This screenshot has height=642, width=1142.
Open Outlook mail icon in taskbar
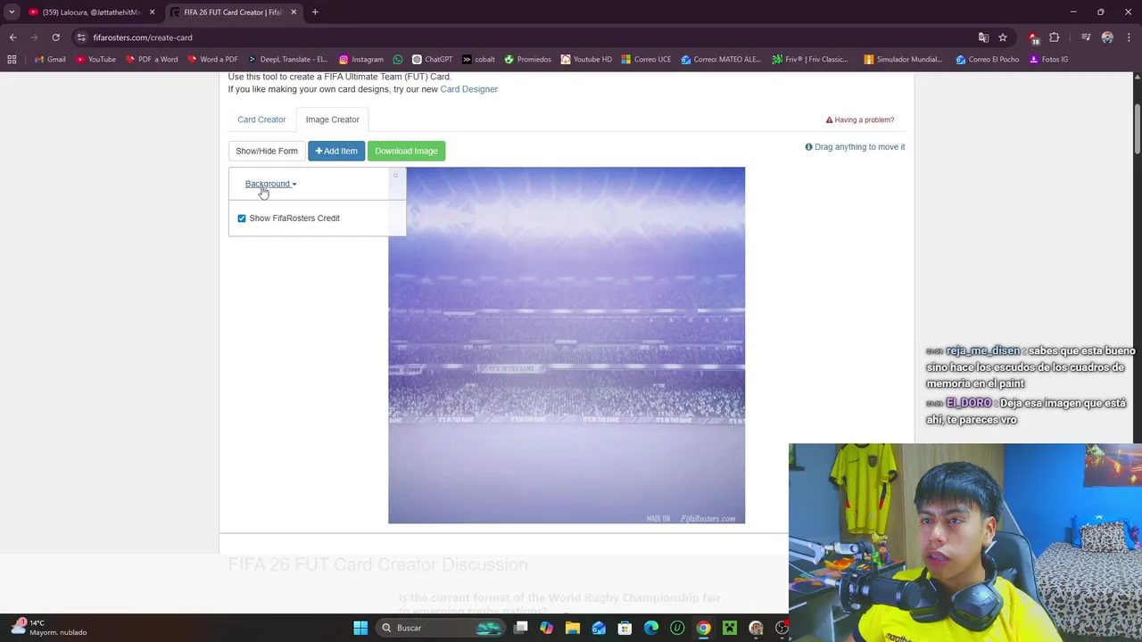[x=599, y=628]
